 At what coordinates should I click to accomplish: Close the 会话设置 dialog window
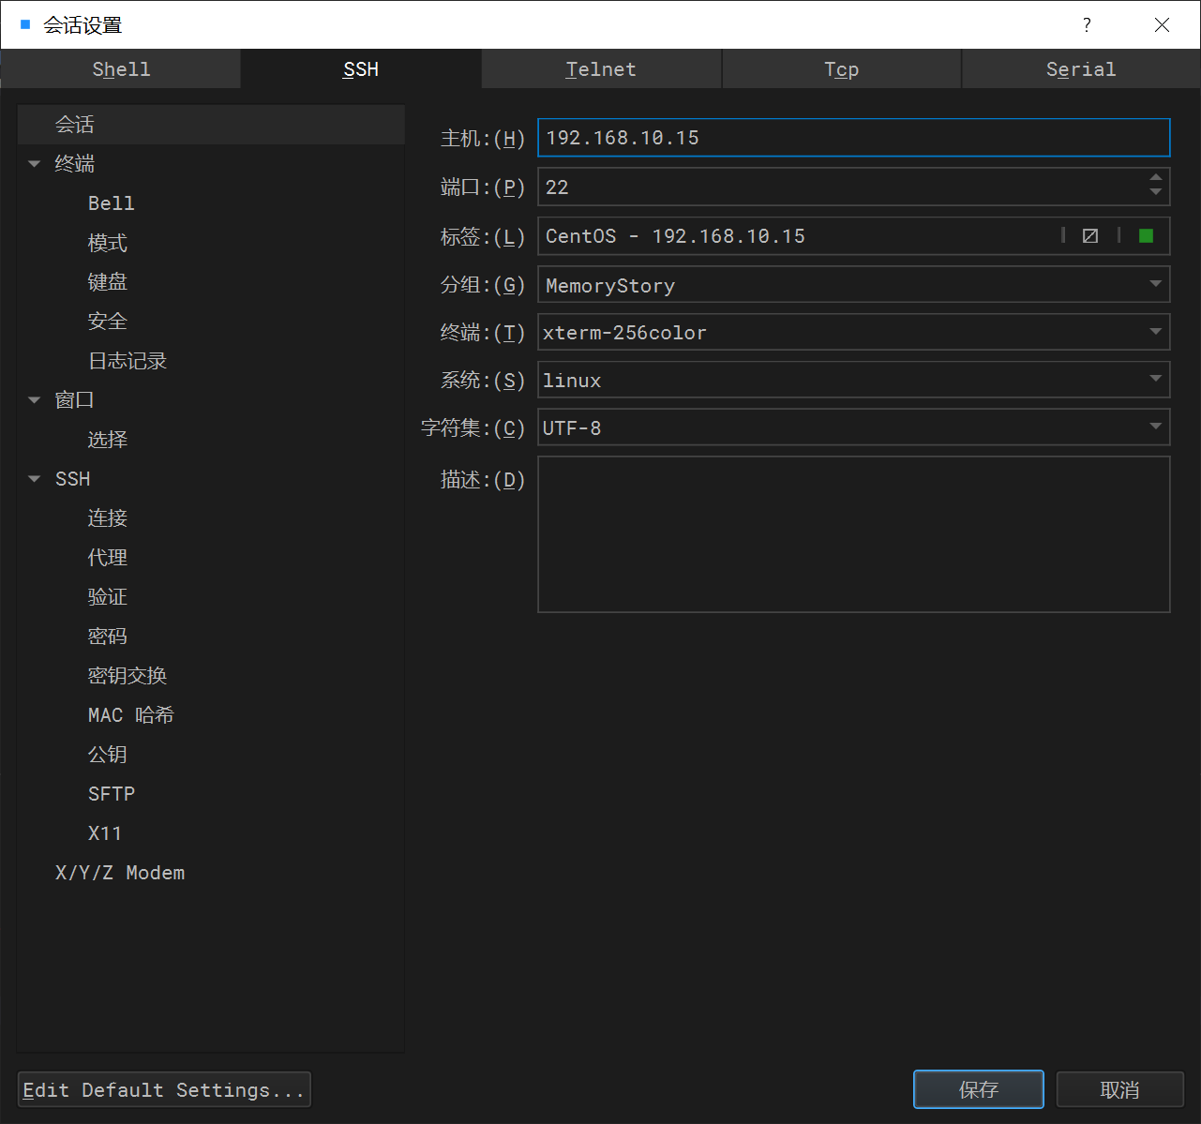[x=1162, y=24]
